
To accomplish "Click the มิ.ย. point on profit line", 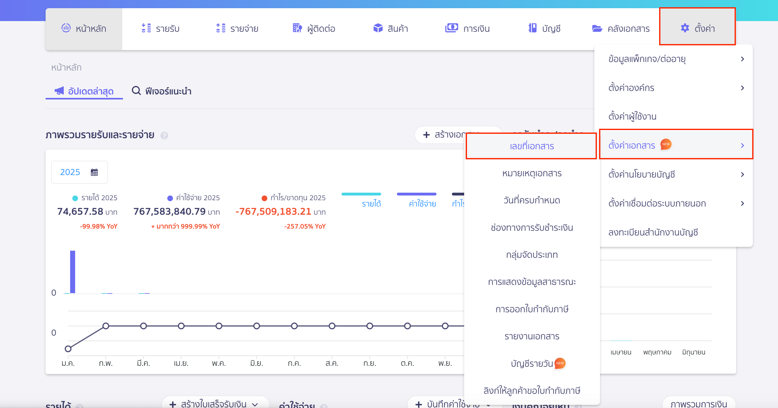I will (x=257, y=326).
